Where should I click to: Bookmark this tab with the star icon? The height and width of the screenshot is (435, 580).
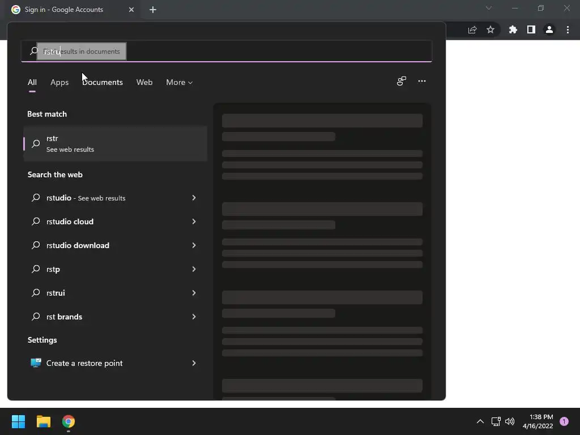click(491, 29)
